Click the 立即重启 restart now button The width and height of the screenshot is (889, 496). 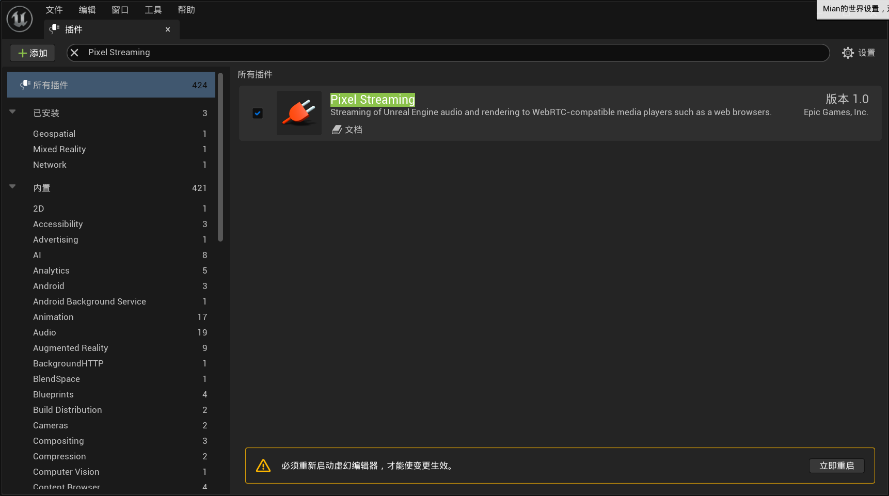[x=836, y=466]
